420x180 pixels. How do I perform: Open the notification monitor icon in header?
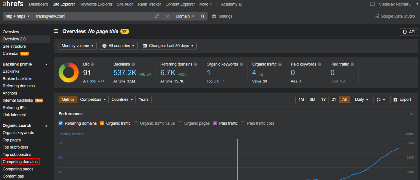[x=372, y=4]
